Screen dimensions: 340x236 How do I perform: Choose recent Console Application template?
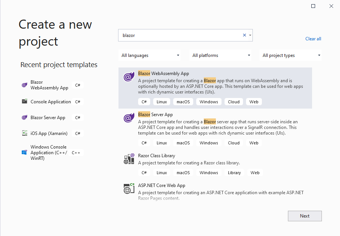coord(51,102)
